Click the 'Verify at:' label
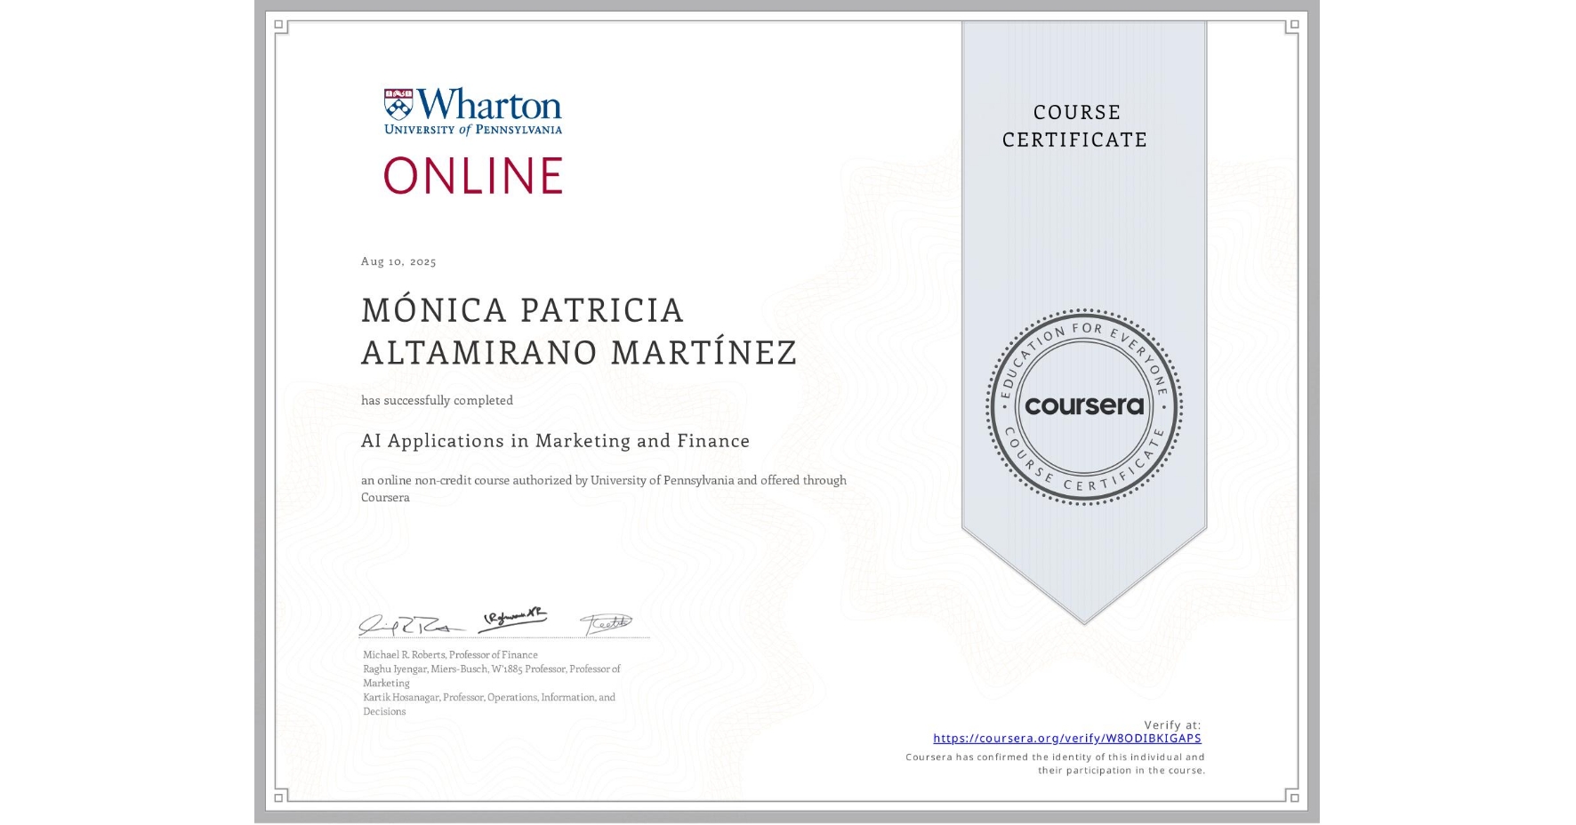This screenshot has width=1576, height=825. (1172, 725)
